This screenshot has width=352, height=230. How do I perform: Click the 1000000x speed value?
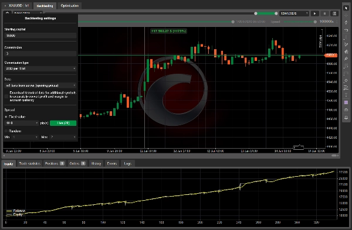point(327,22)
